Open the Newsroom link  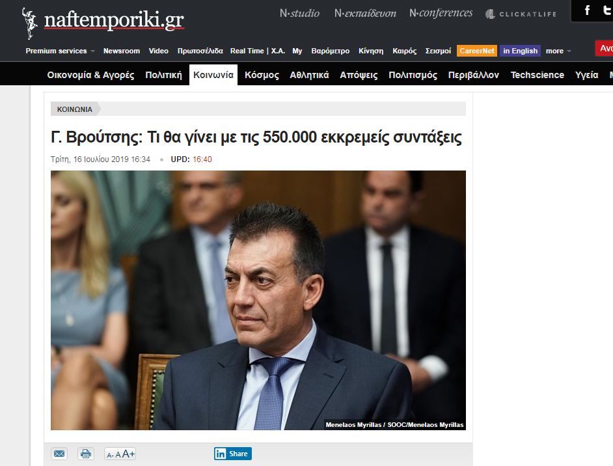click(122, 51)
